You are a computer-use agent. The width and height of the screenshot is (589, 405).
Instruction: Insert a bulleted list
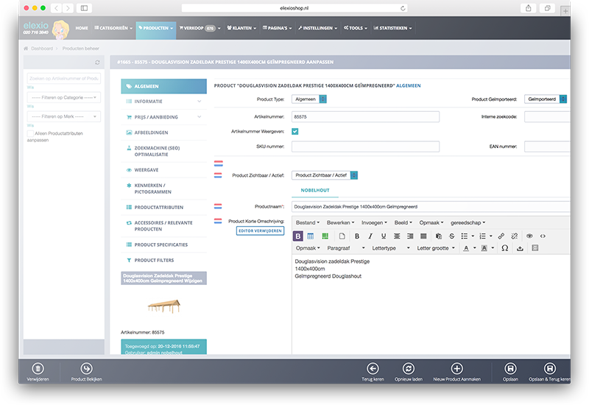pyautogui.click(x=465, y=236)
